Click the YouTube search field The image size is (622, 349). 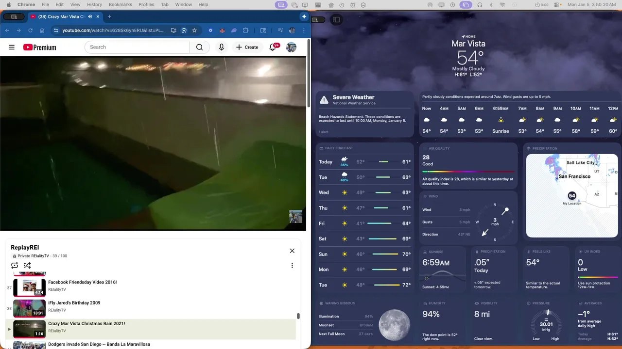click(137, 47)
